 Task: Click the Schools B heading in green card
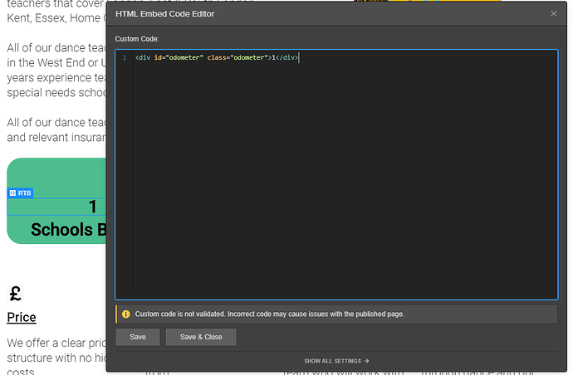[x=68, y=230]
